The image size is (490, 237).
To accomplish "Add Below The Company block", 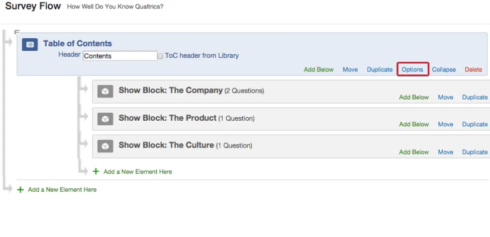I will [x=414, y=97].
